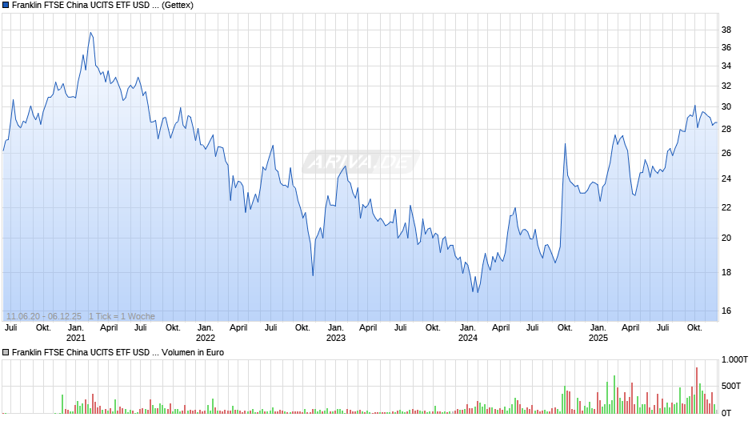Click the price axis value 36
Screen dimensions: 752x421
pos(726,47)
